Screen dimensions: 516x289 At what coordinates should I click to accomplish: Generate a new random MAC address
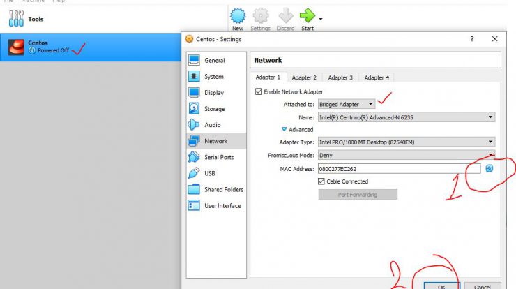[x=490, y=168]
